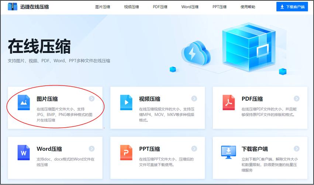
Task: Click the arrow on the Word压缩 card
Action: 92,149
